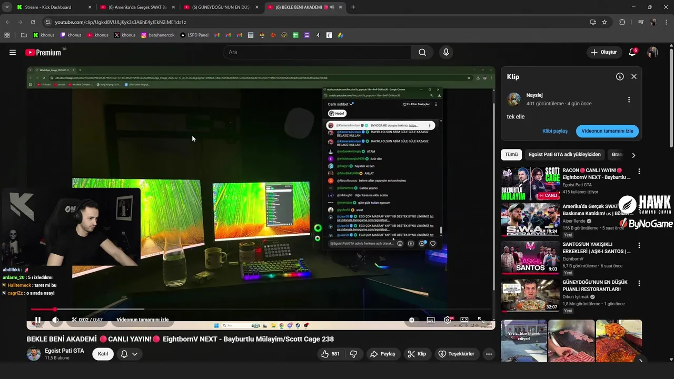
Task: Open the YouTube guide hamburger menu
Action: pos(13,52)
